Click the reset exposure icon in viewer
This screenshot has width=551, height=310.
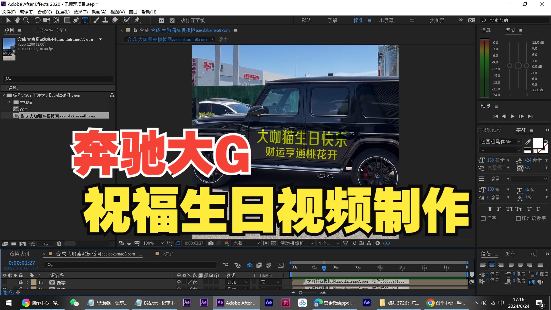[x=378, y=243]
